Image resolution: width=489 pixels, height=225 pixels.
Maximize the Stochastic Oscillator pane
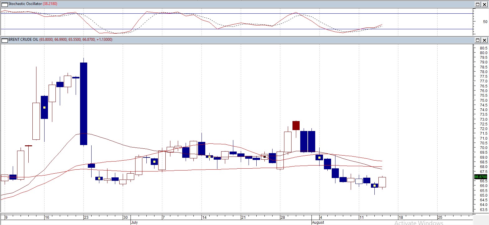point(478,4)
